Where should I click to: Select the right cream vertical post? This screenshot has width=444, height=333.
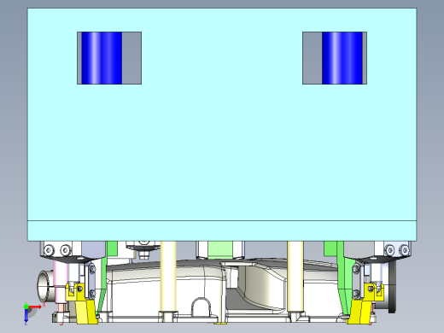click(295, 277)
